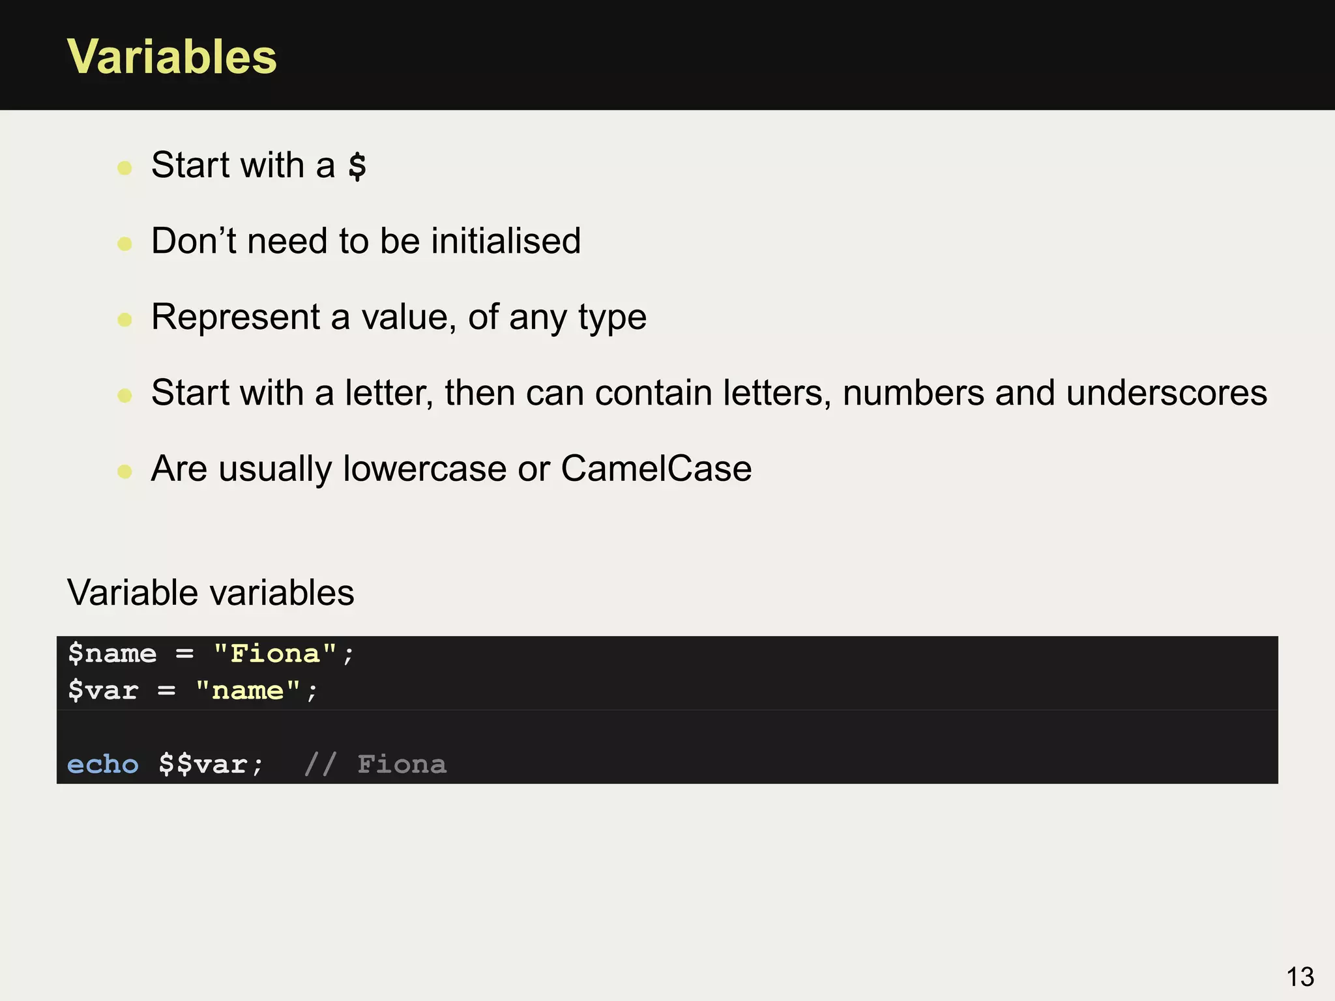
Task: Click the 'Variable variables' subheading
Action: (x=211, y=592)
